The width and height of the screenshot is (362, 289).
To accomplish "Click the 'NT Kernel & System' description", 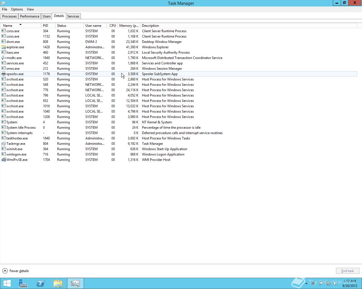I will (157, 122).
